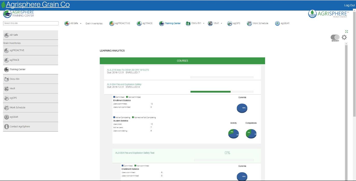Click the Agrisphere Training Center logo

tap(18, 14)
